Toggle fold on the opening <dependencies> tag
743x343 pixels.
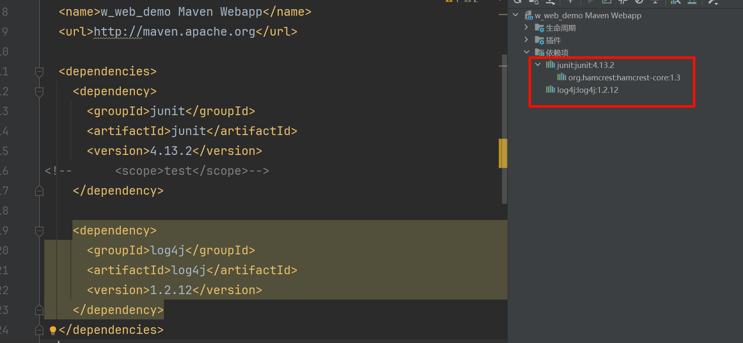click(39, 72)
